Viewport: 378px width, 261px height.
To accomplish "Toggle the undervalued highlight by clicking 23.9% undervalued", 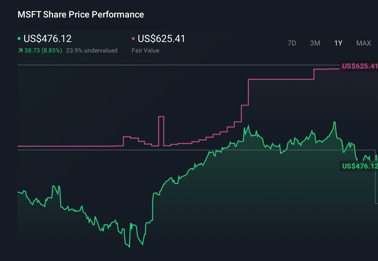I will (x=92, y=50).
